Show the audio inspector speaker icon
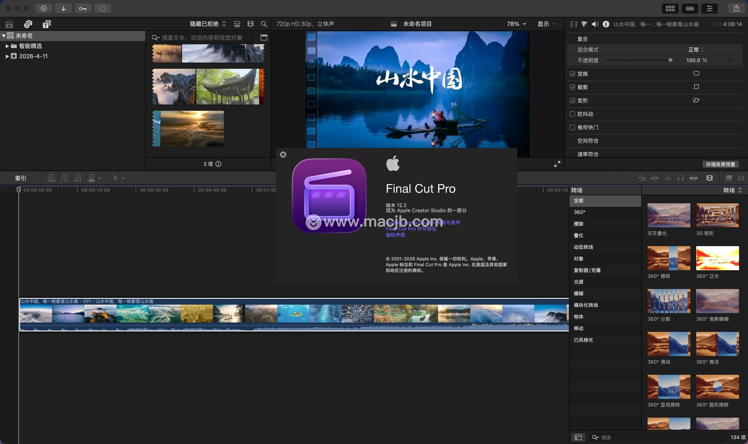The width and height of the screenshot is (748, 444). 595,24
